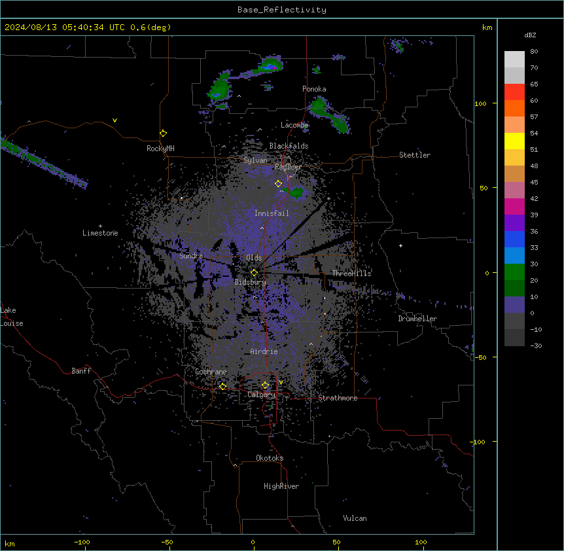Click the Lake Louise label
This screenshot has height=551, width=564.
12,317
